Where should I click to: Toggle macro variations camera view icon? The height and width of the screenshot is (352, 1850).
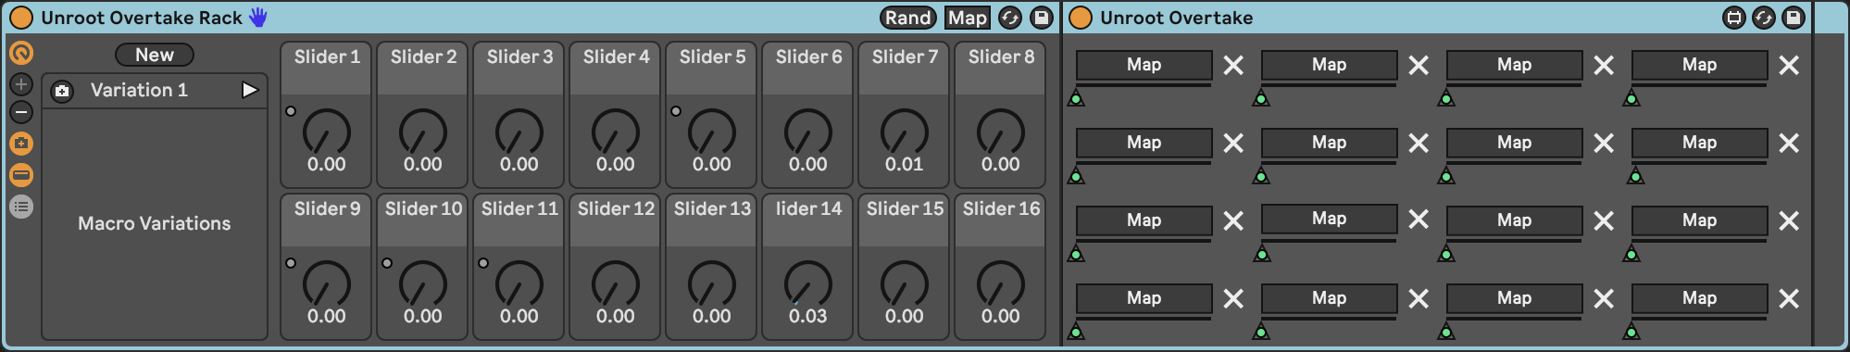(x=21, y=144)
